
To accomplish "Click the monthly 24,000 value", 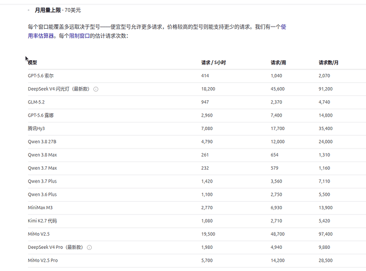I will tap(326, 141).
